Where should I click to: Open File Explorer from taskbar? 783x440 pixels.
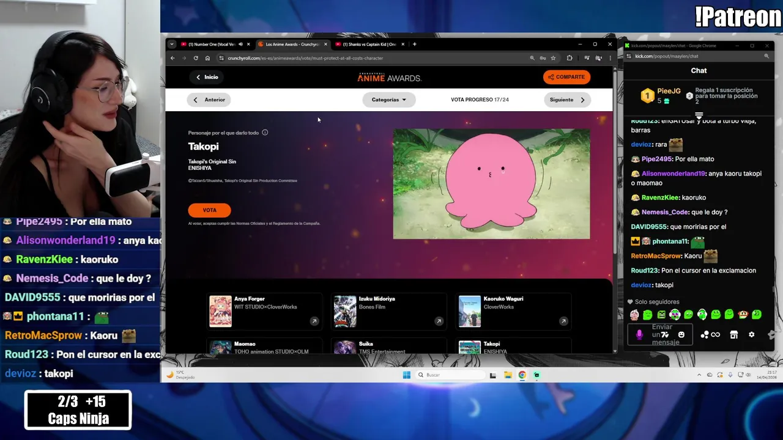point(508,375)
